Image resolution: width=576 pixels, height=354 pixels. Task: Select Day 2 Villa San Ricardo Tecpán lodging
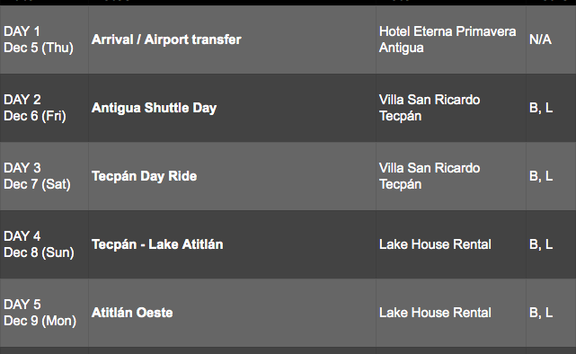[x=451, y=108]
